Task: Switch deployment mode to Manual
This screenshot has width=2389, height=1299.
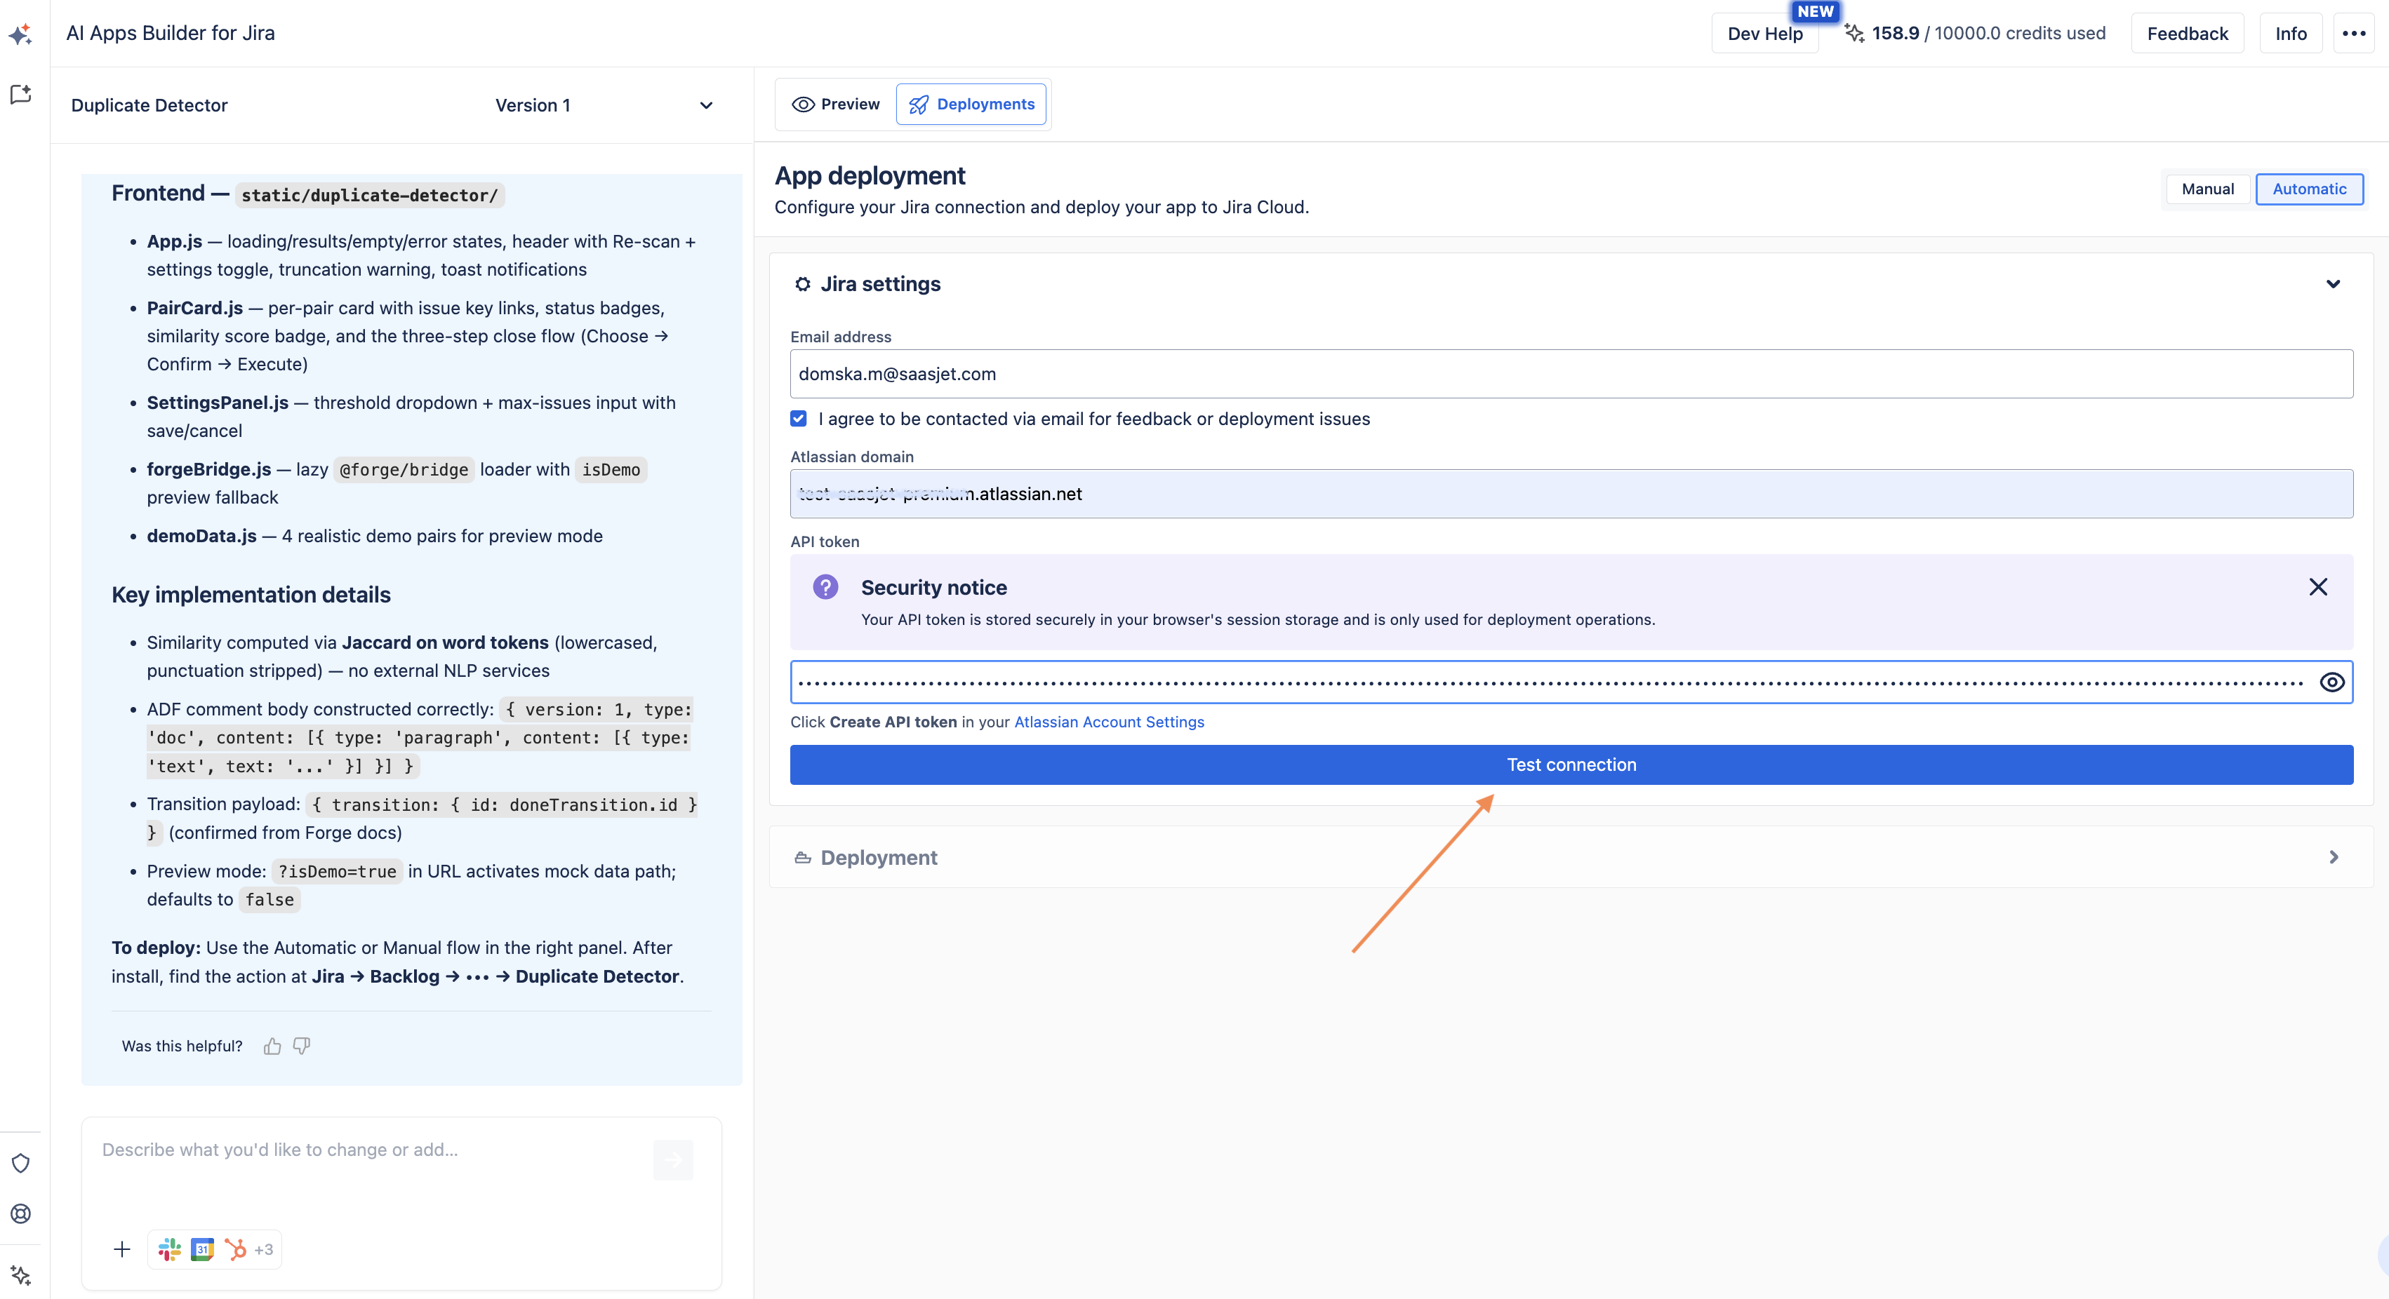Action: pyautogui.click(x=2207, y=189)
